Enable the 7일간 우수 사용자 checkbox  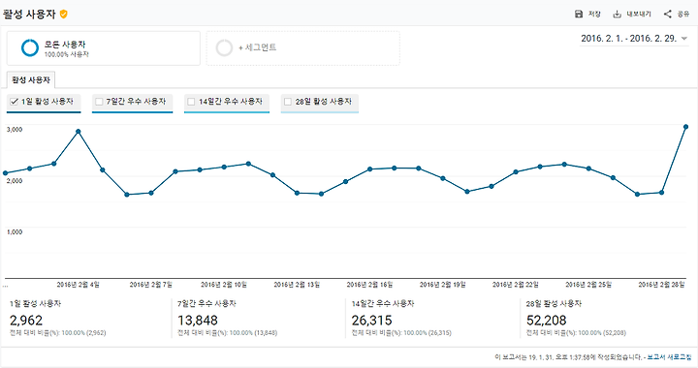(x=99, y=102)
